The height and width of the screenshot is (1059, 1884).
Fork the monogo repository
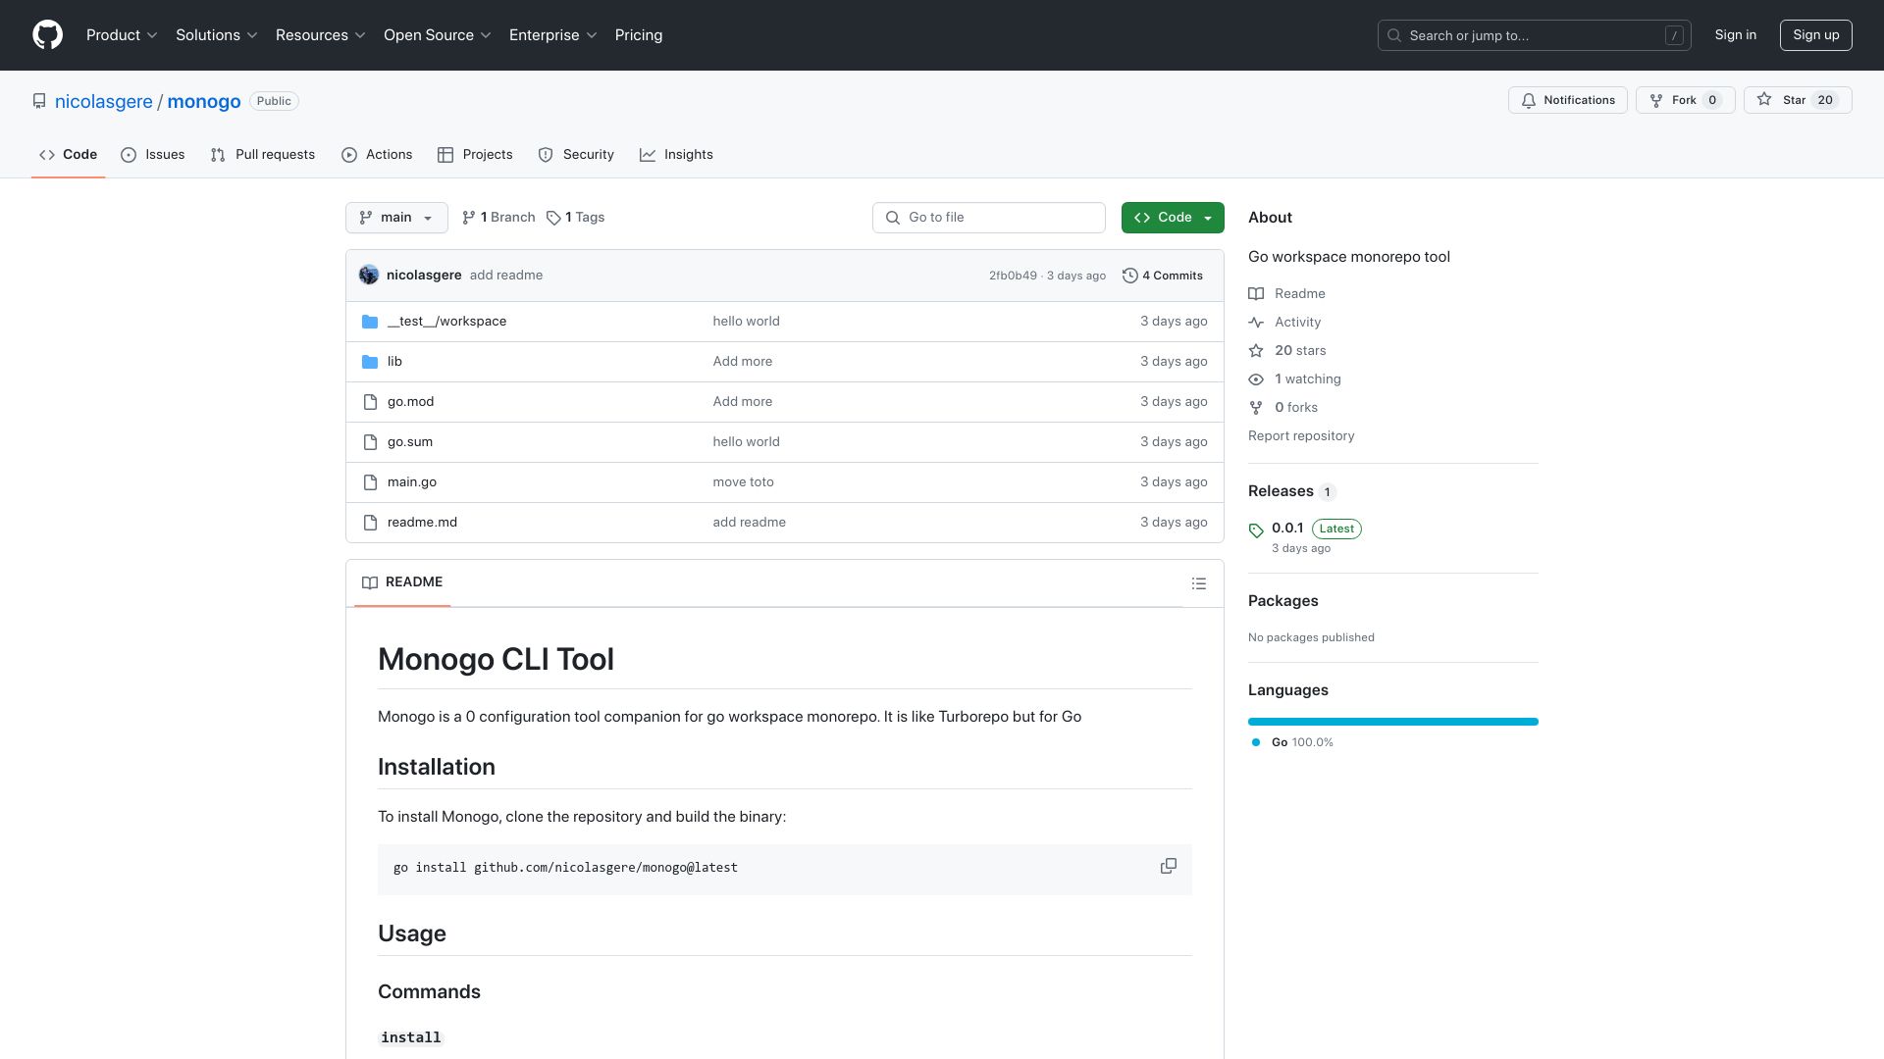tap(1685, 100)
